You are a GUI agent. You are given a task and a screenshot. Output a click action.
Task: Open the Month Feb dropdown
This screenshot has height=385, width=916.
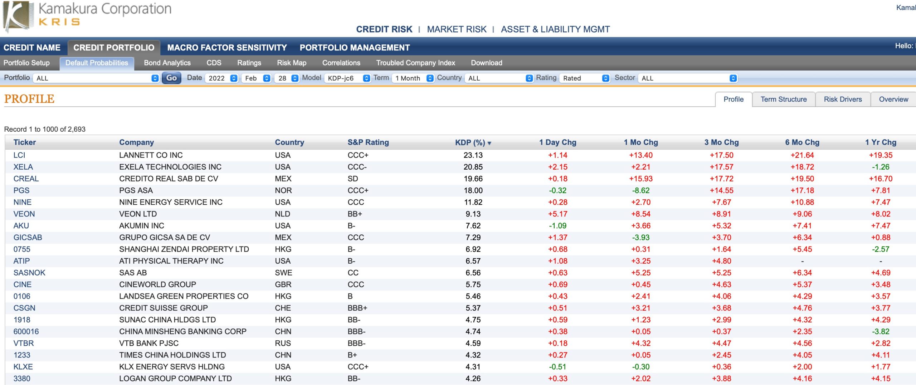256,78
